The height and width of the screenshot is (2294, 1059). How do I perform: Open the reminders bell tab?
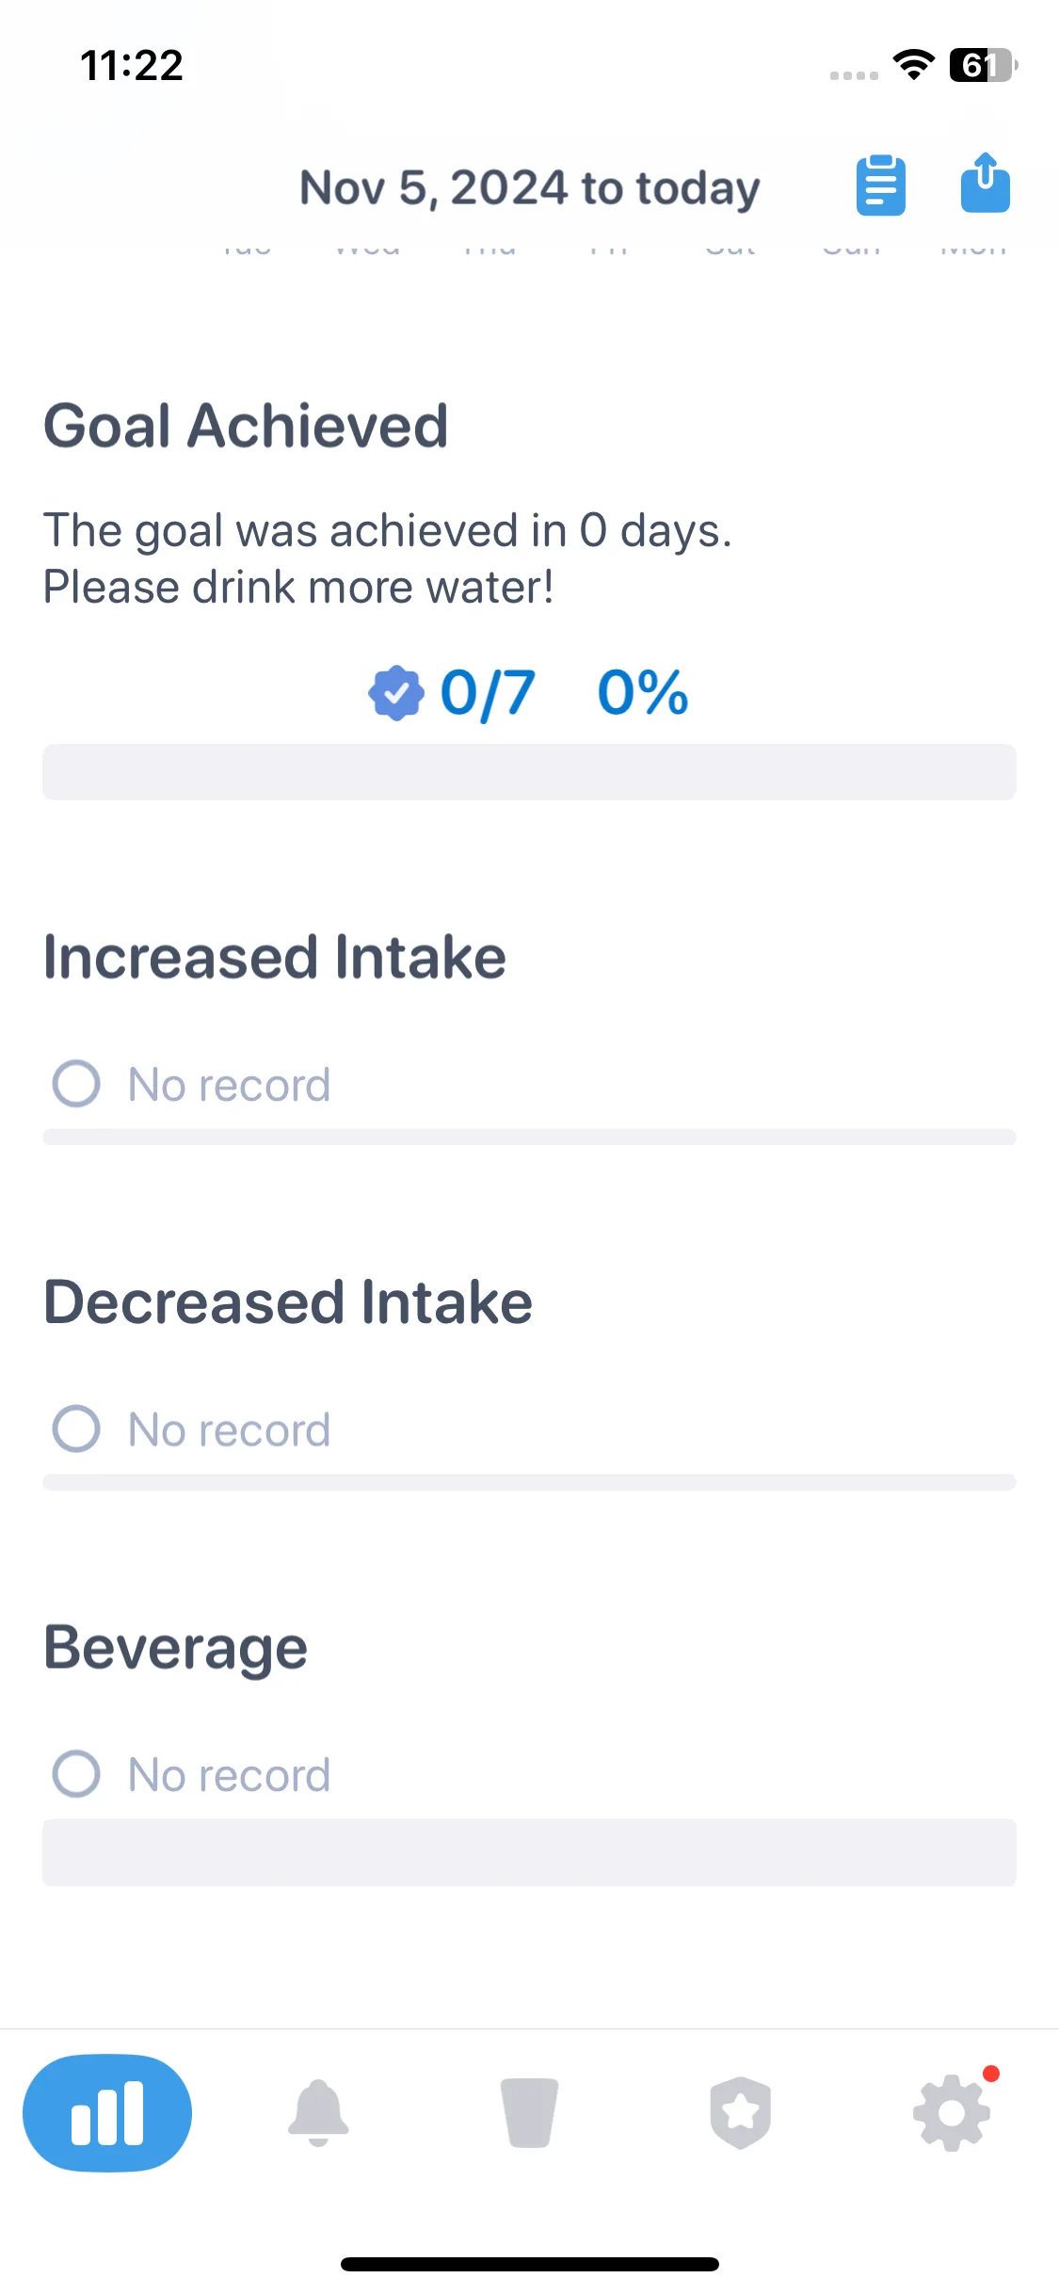point(318,2113)
